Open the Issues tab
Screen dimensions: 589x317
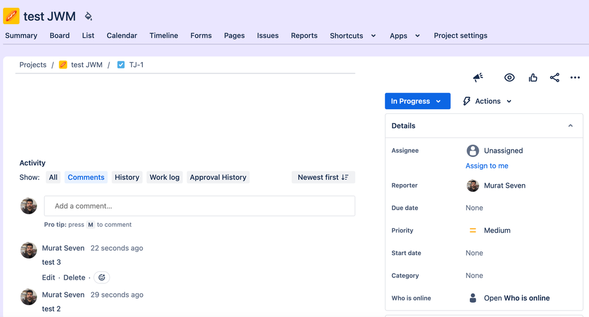(268, 35)
